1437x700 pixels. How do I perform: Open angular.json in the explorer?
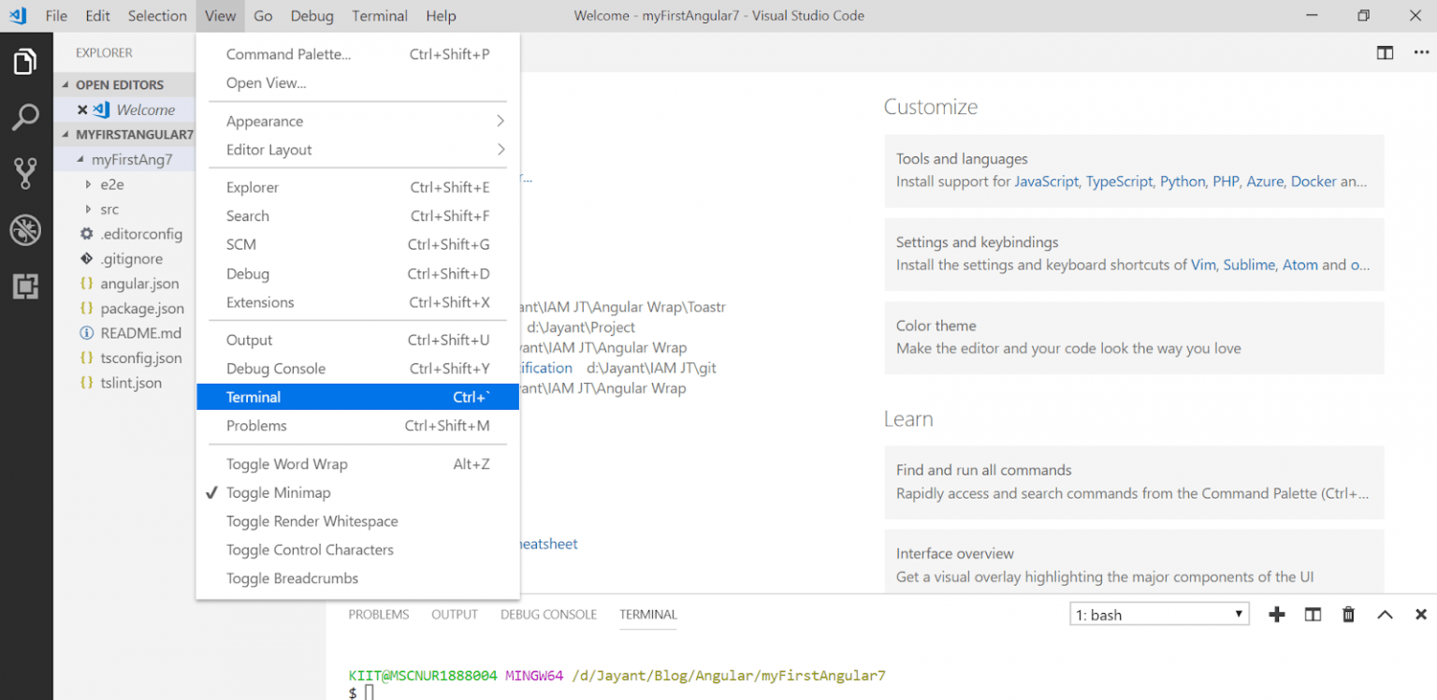[139, 284]
